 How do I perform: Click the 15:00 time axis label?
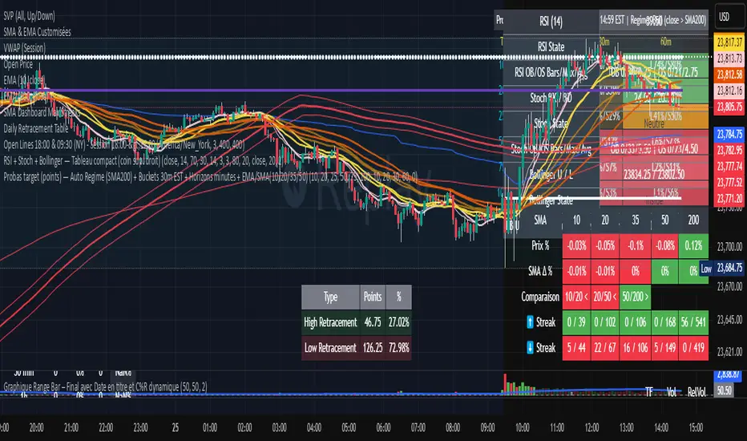click(x=696, y=427)
